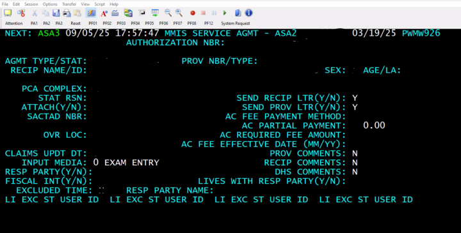Open the keyboard mapping icon
The height and width of the screenshot is (233, 461).
[115, 13]
